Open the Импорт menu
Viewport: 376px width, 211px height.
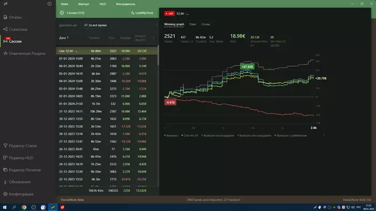(x=84, y=4)
